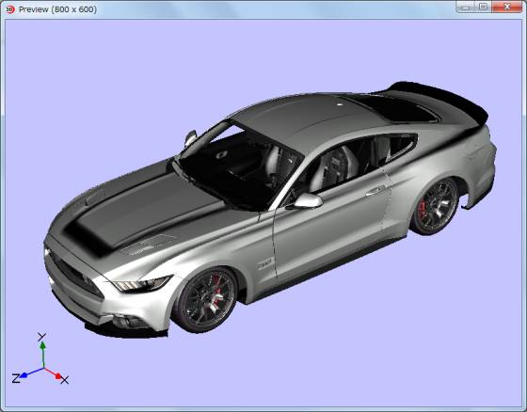Close the Preview window
This screenshot has width=527, height=412.
[x=507, y=7]
